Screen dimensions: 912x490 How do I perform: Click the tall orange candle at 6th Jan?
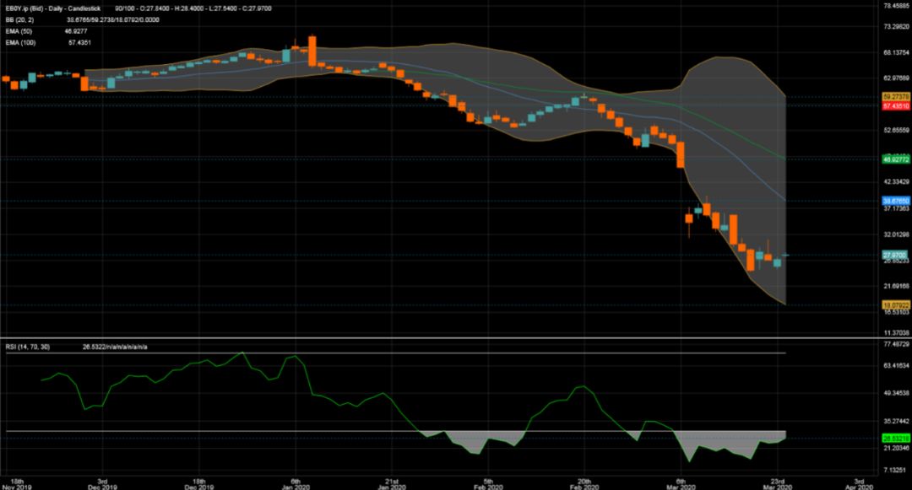click(312, 51)
